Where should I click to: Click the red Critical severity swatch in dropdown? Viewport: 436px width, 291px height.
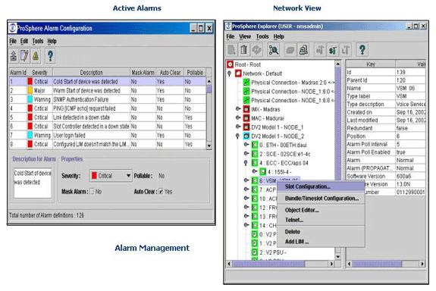(x=94, y=176)
